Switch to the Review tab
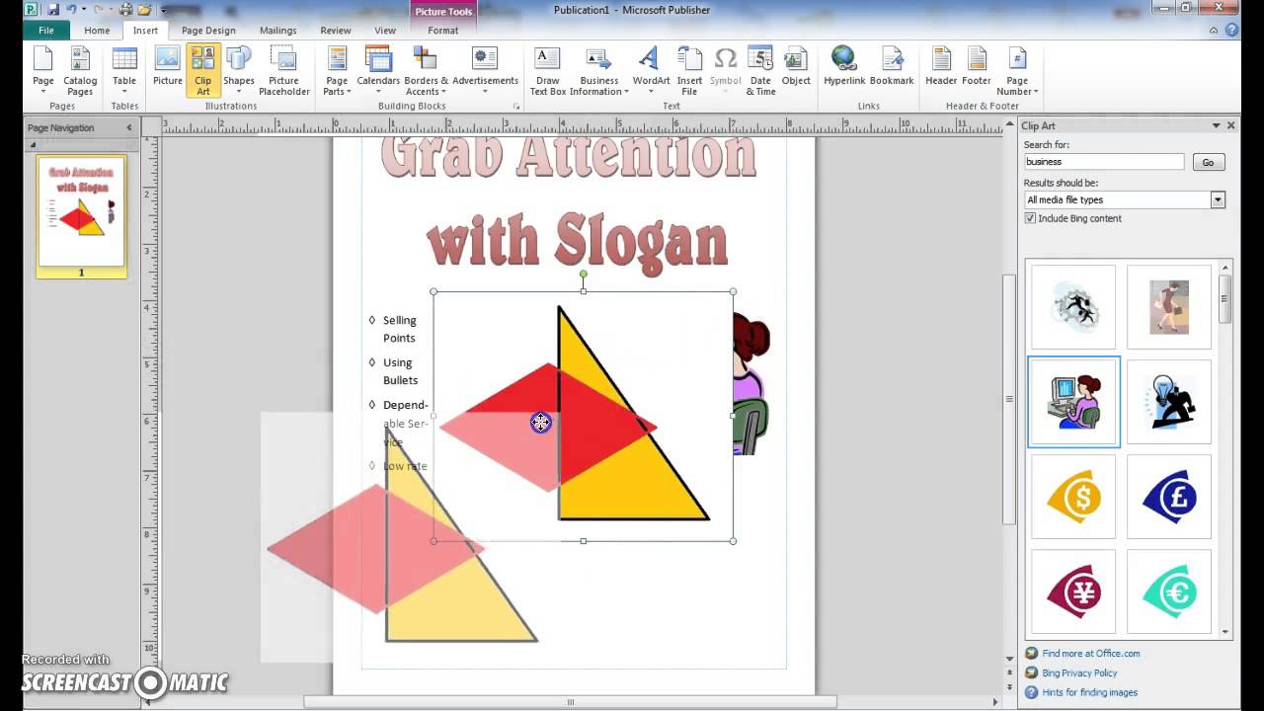This screenshot has width=1264, height=711. [x=336, y=31]
